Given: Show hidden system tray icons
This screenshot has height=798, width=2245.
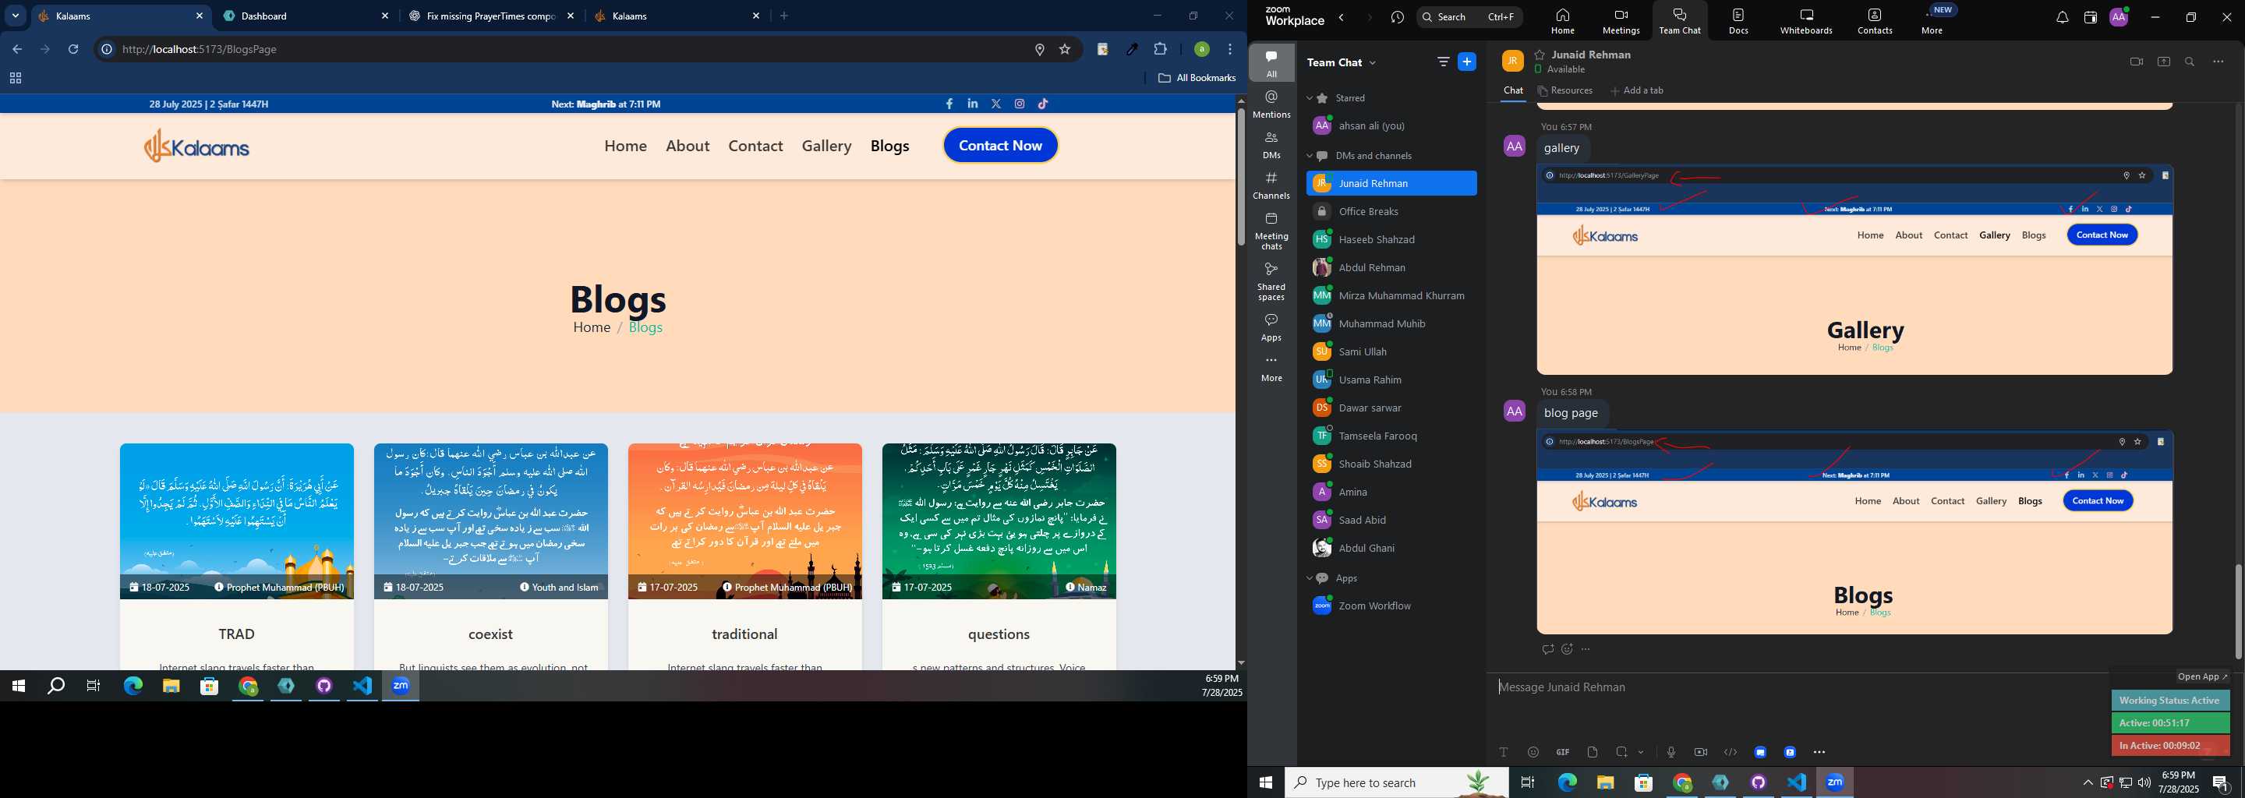Looking at the screenshot, I should click(2088, 782).
